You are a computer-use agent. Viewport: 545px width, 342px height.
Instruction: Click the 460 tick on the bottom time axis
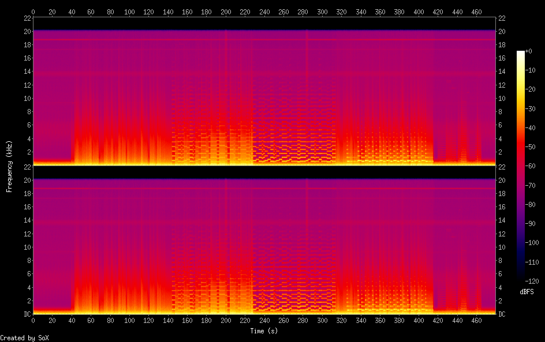click(x=476, y=320)
